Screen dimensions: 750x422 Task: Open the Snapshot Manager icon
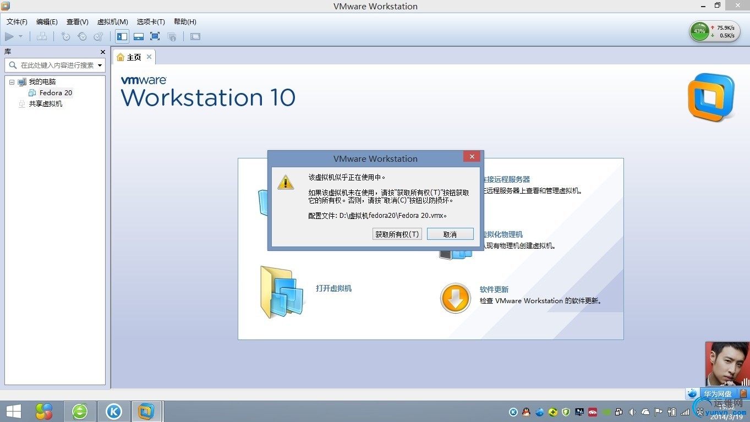coord(99,37)
